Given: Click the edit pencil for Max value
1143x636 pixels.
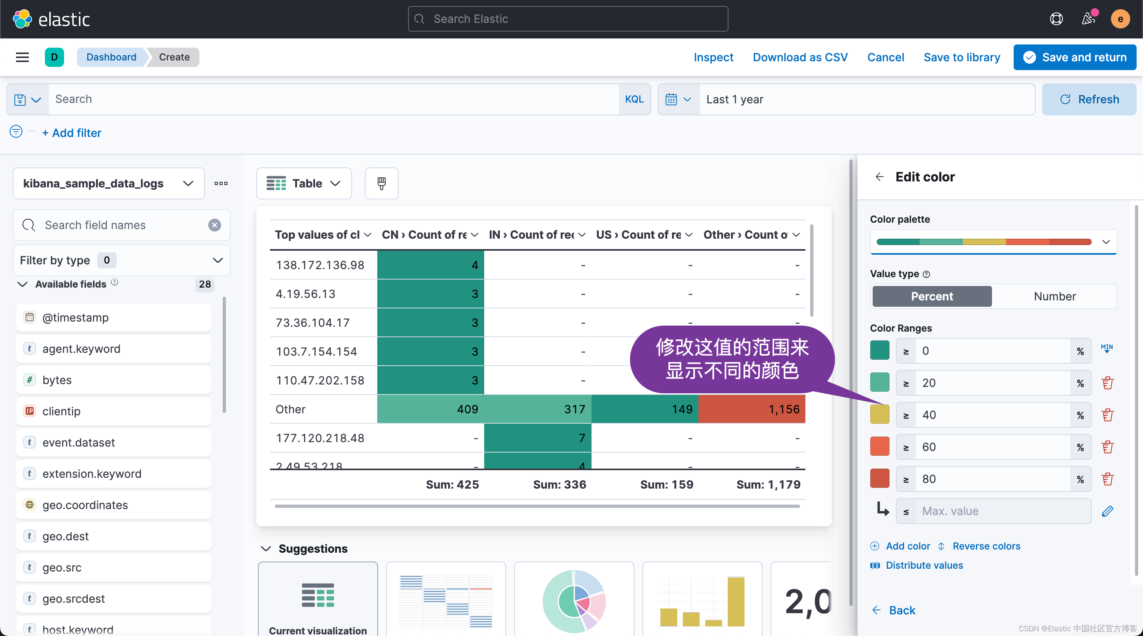Looking at the screenshot, I should pyautogui.click(x=1107, y=511).
